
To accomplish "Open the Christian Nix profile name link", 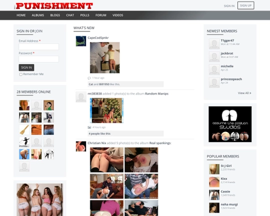I will (97, 143).
